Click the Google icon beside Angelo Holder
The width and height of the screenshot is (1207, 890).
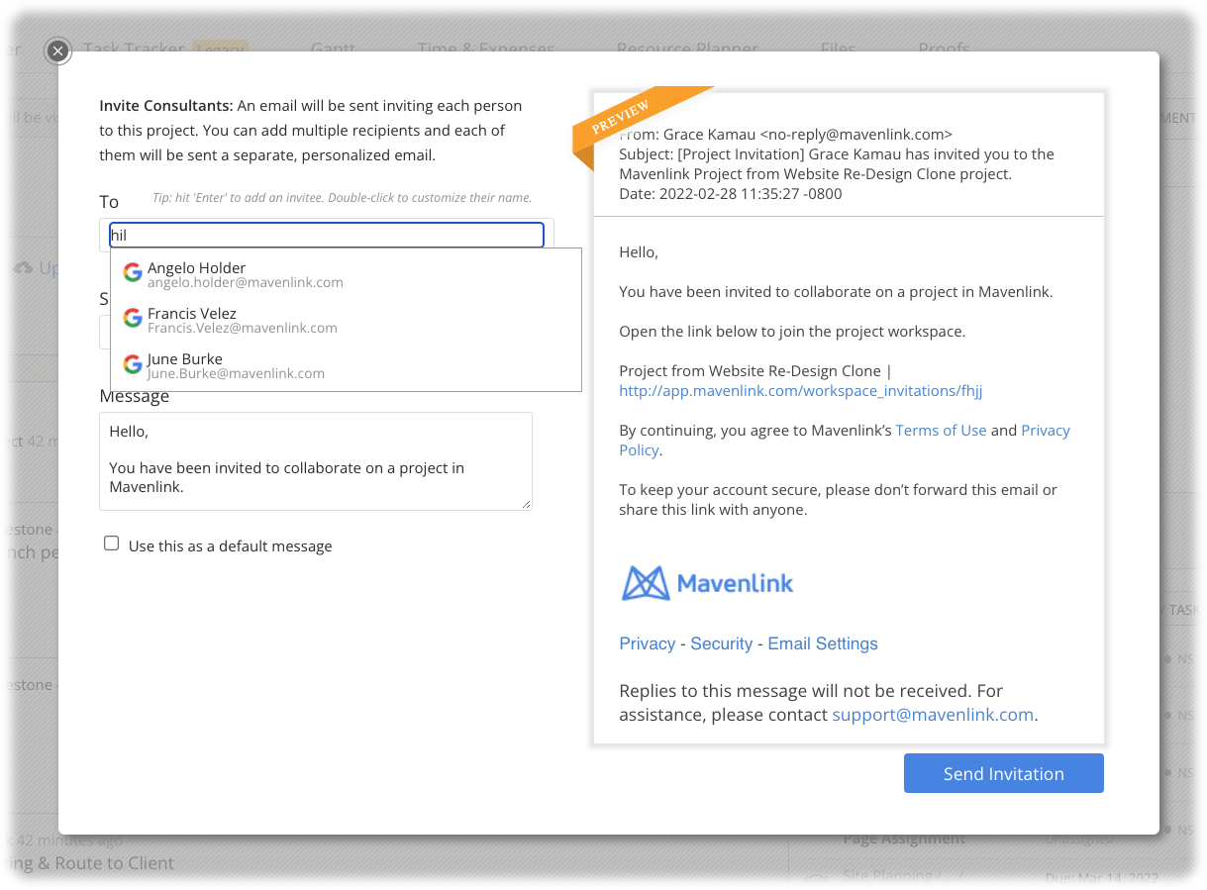pos(133,273)
